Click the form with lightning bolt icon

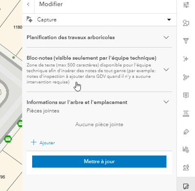[x=186, y=168]
